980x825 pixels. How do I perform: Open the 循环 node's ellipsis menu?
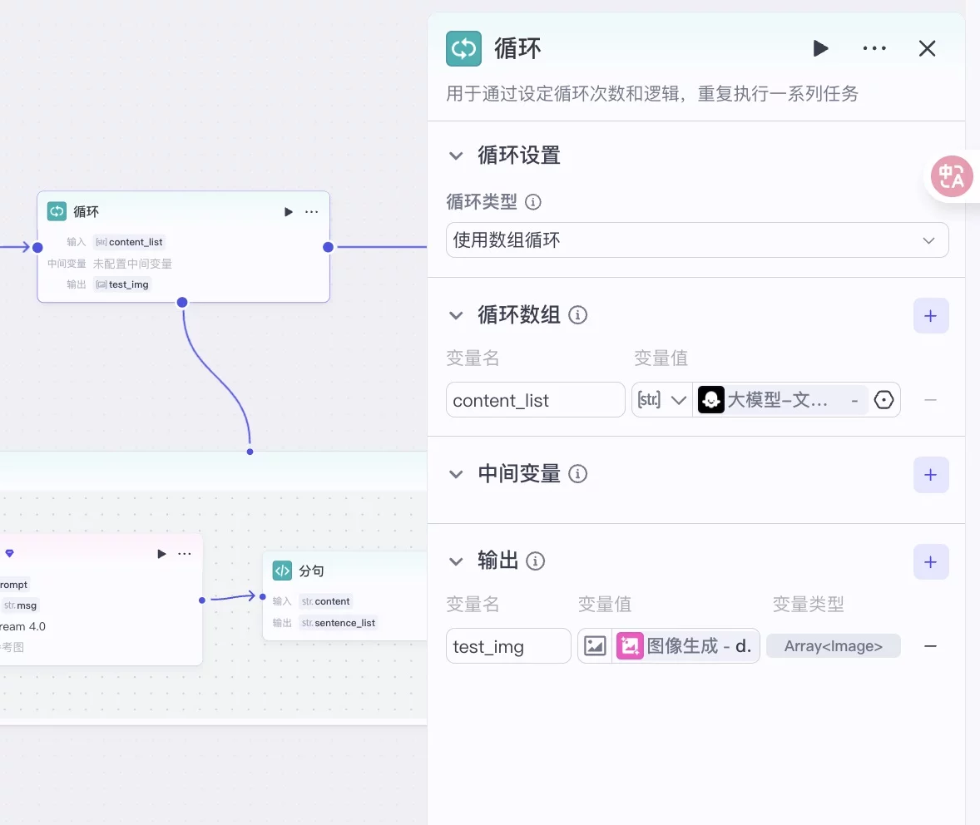coord(311,211)
